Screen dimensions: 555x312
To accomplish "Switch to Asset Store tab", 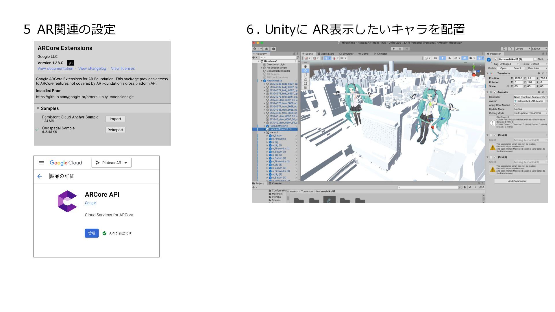I will pos(326,54).
